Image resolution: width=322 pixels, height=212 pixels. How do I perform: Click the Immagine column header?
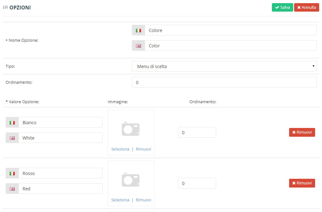[x=118, y=102]
